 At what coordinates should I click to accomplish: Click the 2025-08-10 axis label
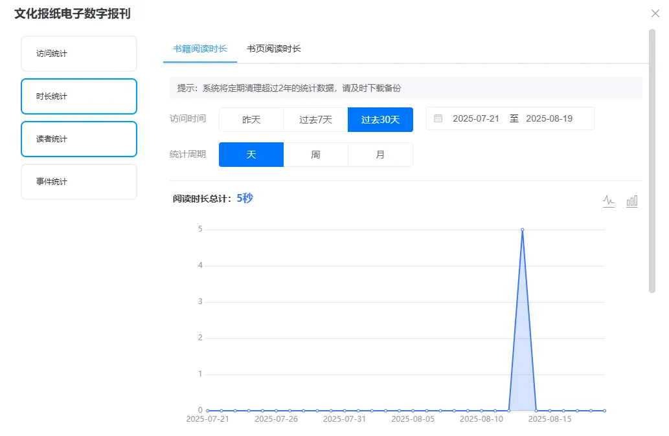[x=481, y=419]
